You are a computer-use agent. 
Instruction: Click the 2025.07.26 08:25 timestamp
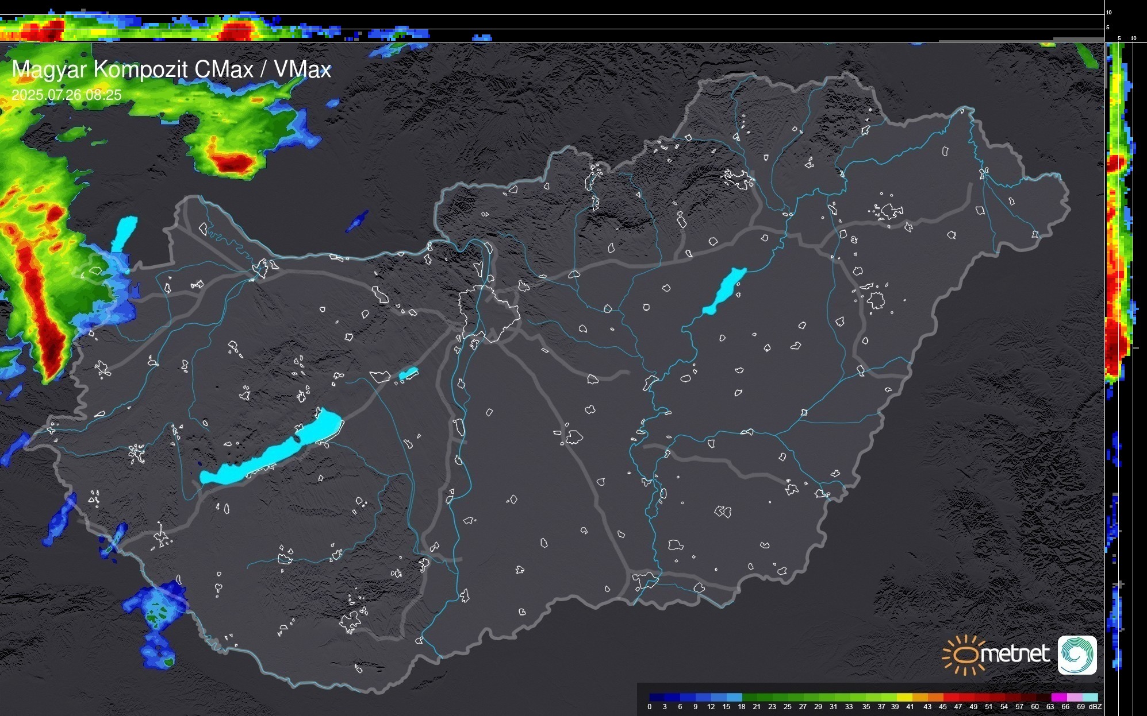pyautogui.click(x=67, y=95)
